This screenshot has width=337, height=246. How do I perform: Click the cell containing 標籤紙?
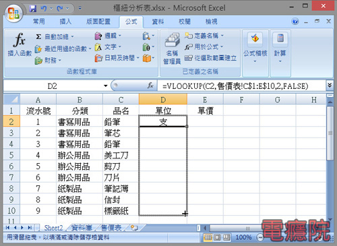point(121,211)
